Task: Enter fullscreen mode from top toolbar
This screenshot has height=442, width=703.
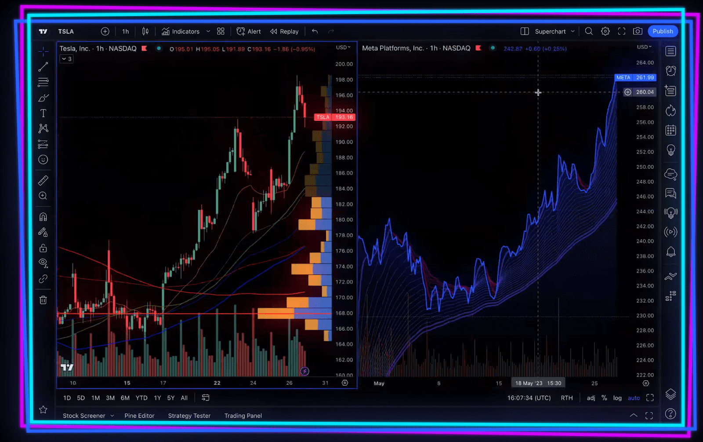Action: tap(622, 31)
